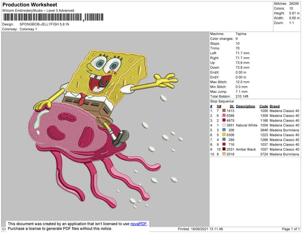Click the 'EndX:' label

click(x=214, y=72)
